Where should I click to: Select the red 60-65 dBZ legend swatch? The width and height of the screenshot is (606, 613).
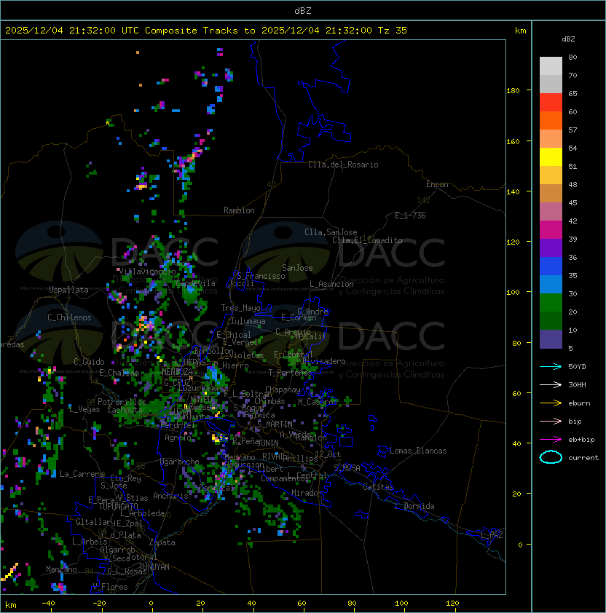point(551,103)
